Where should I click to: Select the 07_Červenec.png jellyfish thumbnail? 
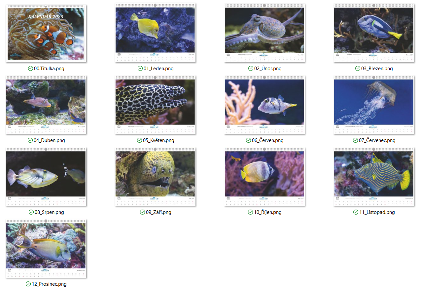[374, 105]
